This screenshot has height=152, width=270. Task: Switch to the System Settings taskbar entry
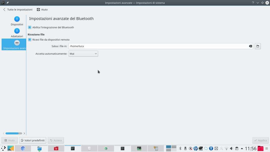(73, 148)
